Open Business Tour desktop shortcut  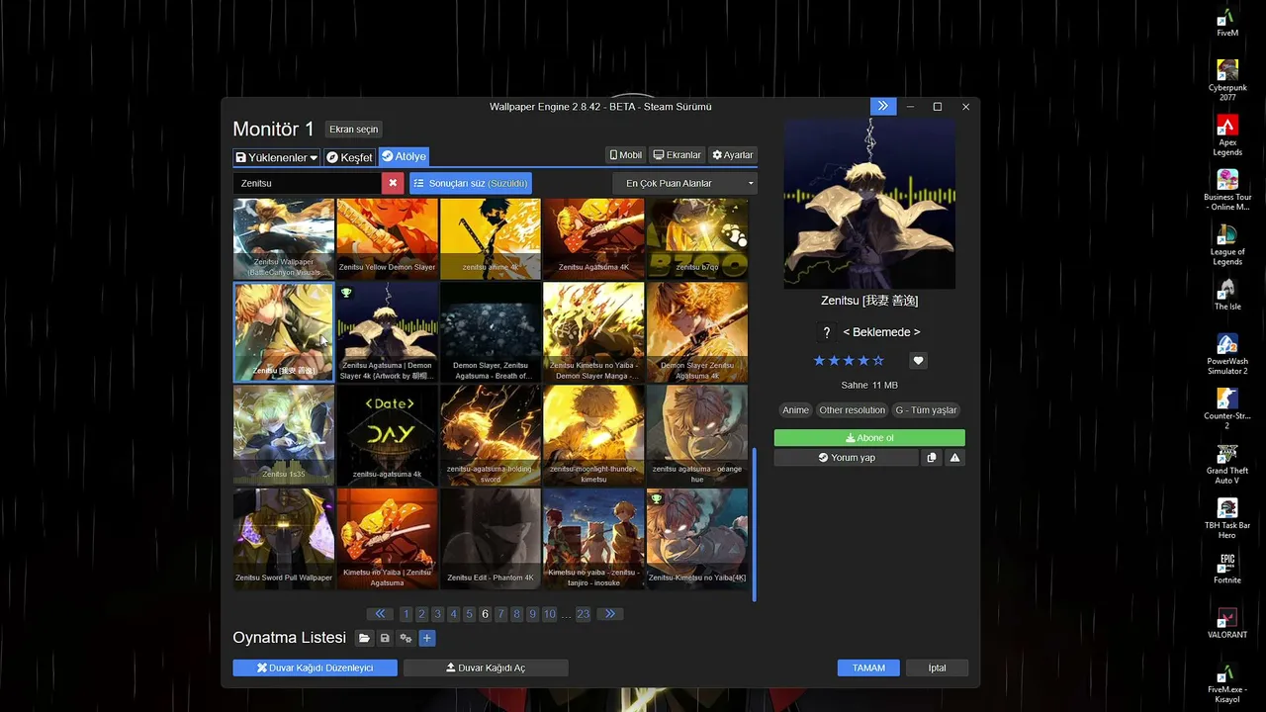click(x=1227, y=190)
